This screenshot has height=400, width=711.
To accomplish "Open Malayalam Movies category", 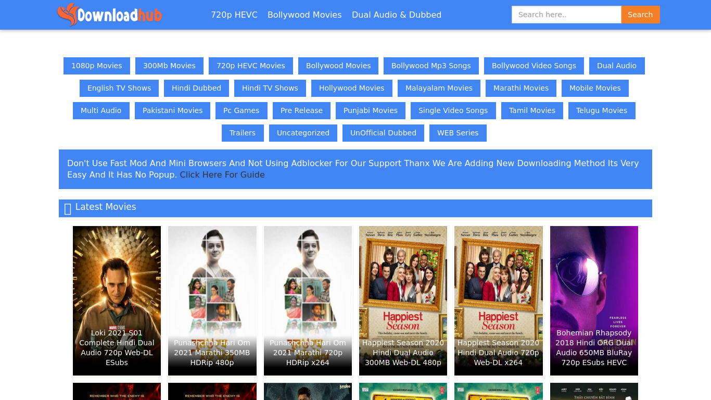I will [x=439, y=88].
